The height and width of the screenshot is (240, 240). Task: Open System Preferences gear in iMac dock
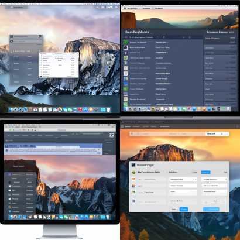coord(97,217)
